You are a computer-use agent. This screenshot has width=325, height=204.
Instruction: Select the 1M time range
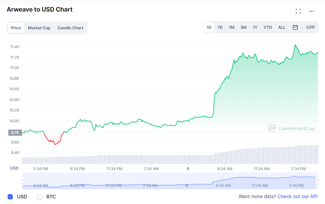(232, 27)
